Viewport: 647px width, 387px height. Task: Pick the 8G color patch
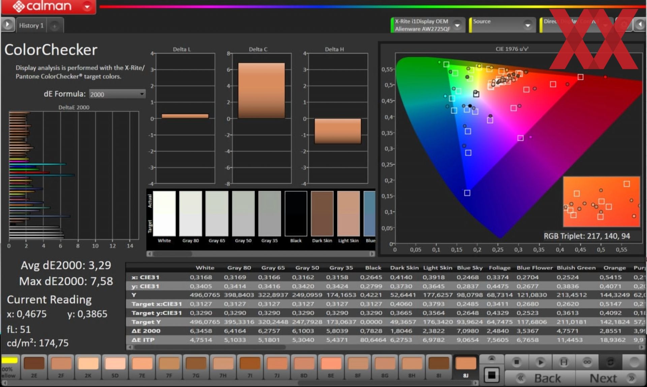[384, 367]
